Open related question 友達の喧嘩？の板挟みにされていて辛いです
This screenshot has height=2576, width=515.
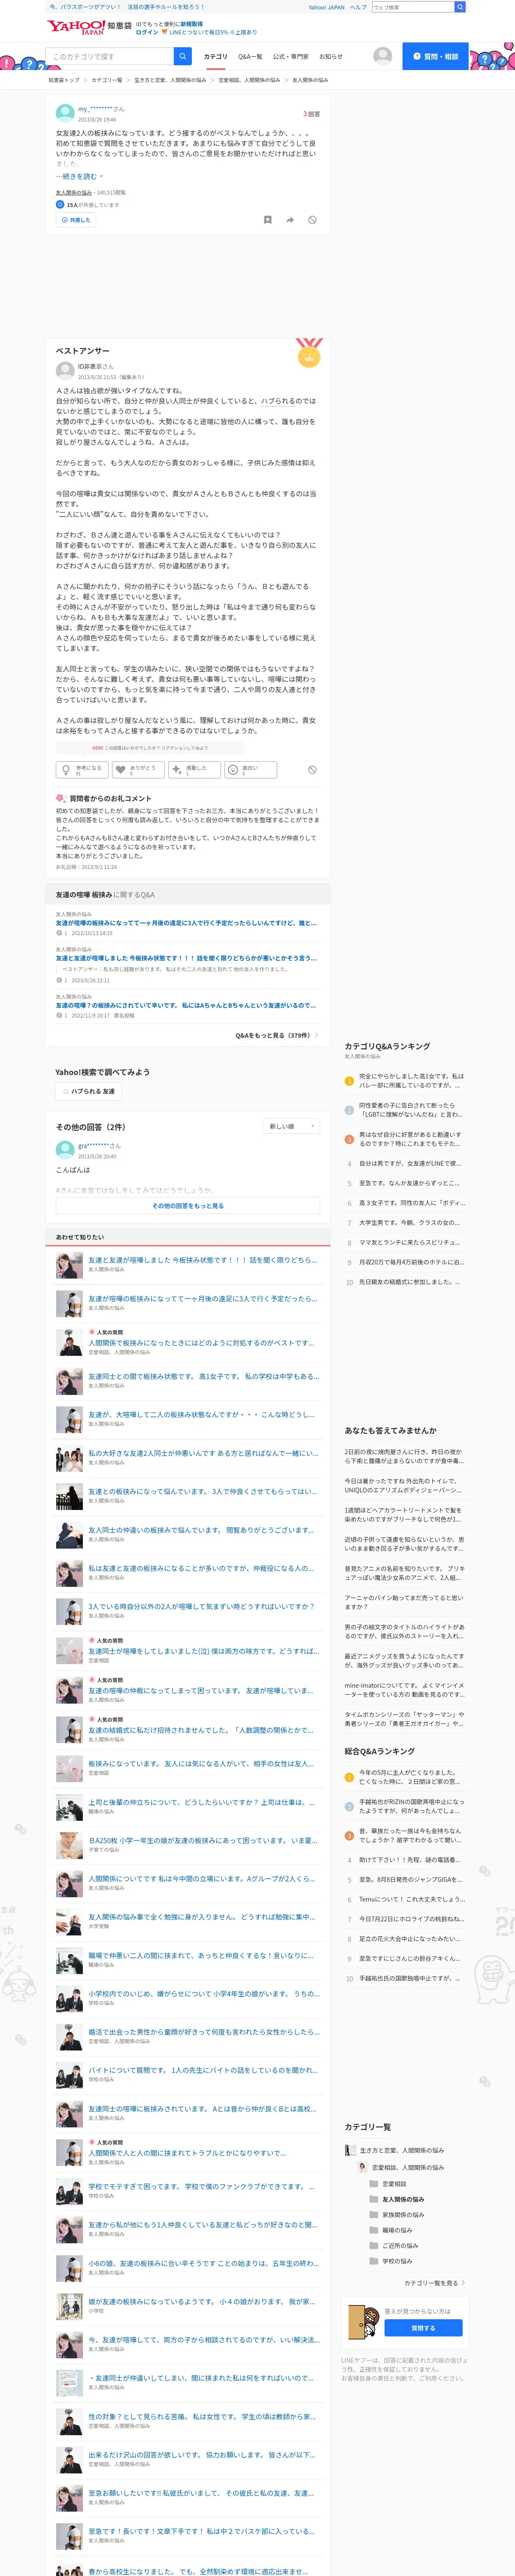pos(186,1006)
